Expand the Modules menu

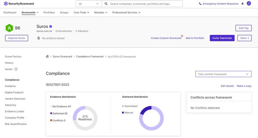point(101,12)
